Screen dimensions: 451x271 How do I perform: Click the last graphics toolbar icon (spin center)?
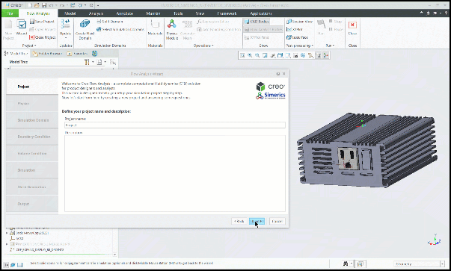(326, 55)
